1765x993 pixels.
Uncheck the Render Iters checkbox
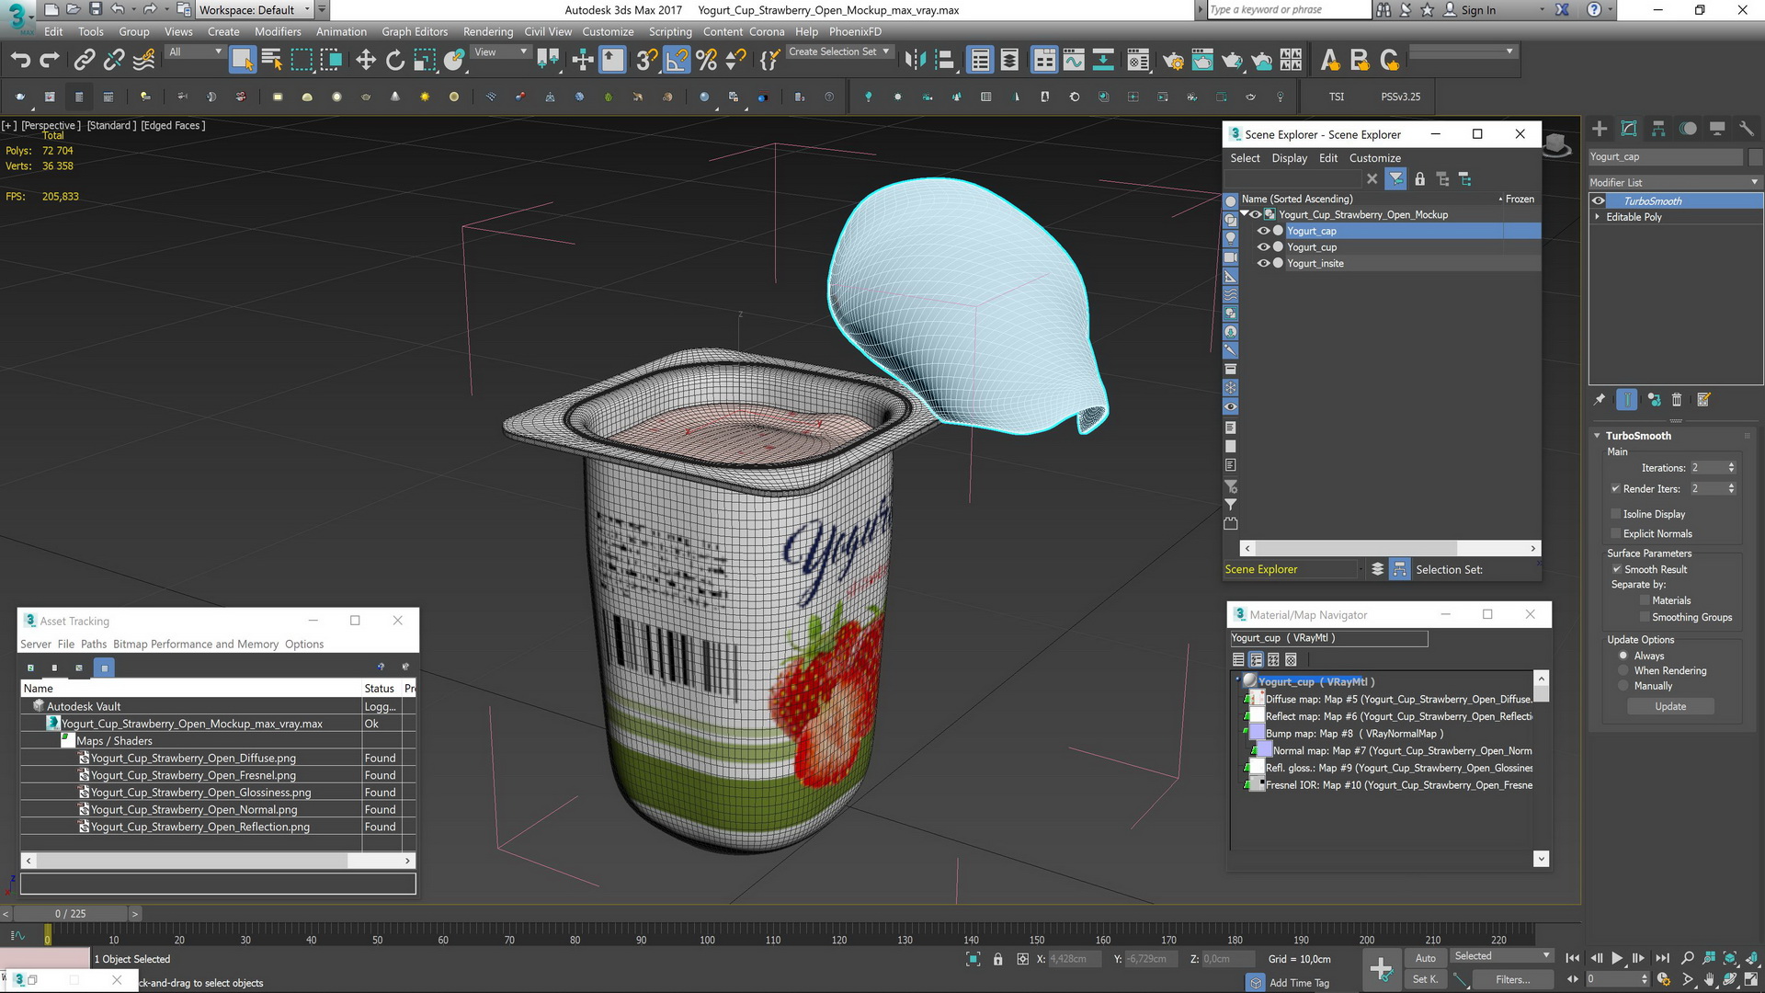[1615, 489]
